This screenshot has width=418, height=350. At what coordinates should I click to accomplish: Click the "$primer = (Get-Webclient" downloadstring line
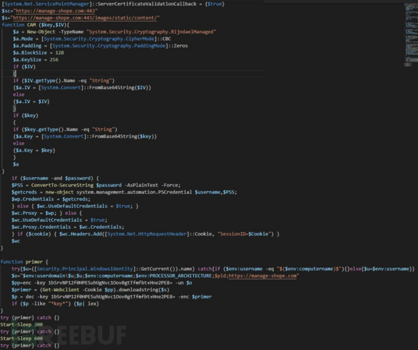click(x=90, y=290)
